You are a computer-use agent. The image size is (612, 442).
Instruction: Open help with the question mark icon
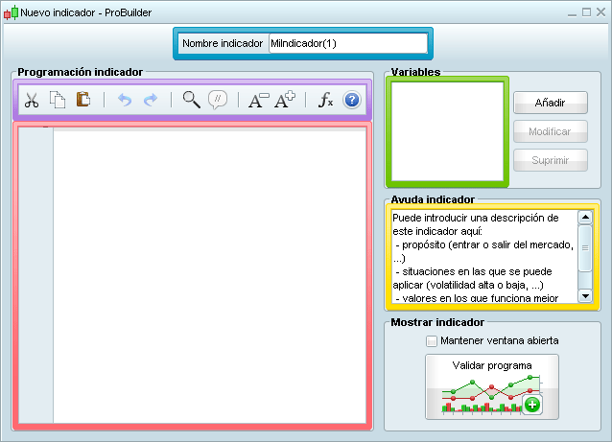tap(351, 100)
